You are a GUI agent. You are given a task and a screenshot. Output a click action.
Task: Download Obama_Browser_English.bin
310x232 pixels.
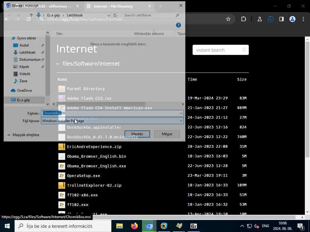(x=97, y=156)
